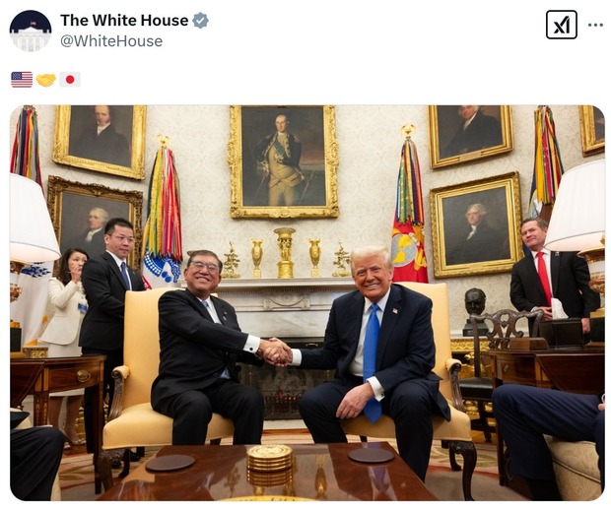Open the Grok explain-this-post icon
The image size is (611, 510).
561,25
